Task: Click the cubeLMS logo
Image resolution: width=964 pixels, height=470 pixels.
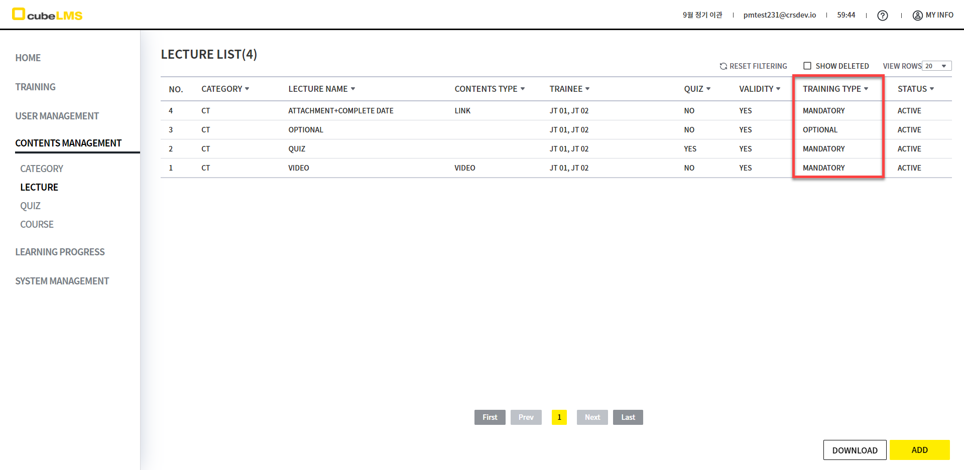Action: point(47,15)
